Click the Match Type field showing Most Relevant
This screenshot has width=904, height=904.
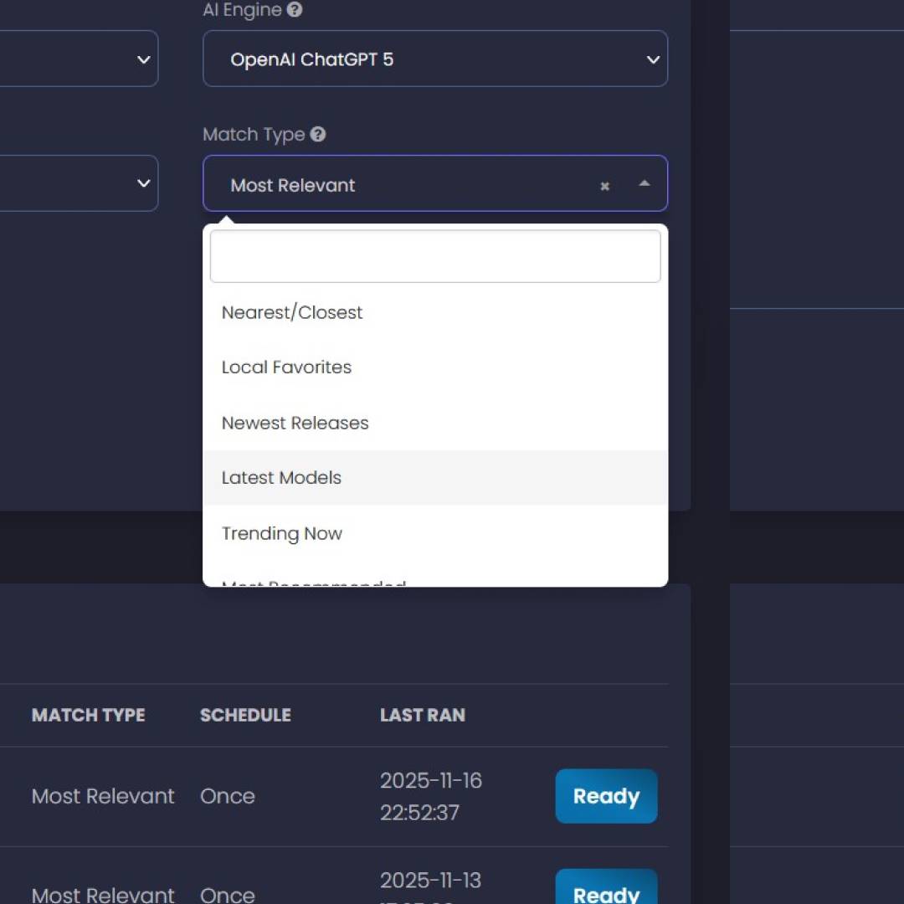(x=402, y=185)
